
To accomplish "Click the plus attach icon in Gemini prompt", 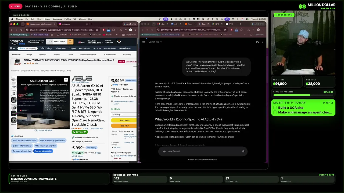I will [164, 151].
